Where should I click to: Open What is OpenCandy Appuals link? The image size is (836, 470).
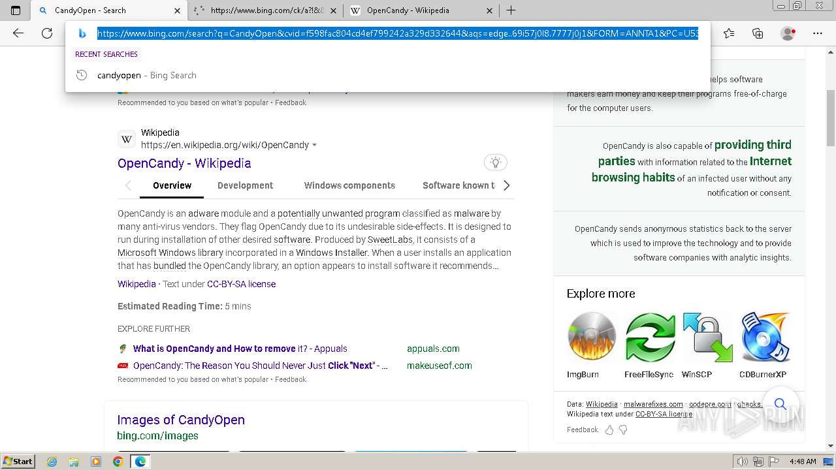240,349
